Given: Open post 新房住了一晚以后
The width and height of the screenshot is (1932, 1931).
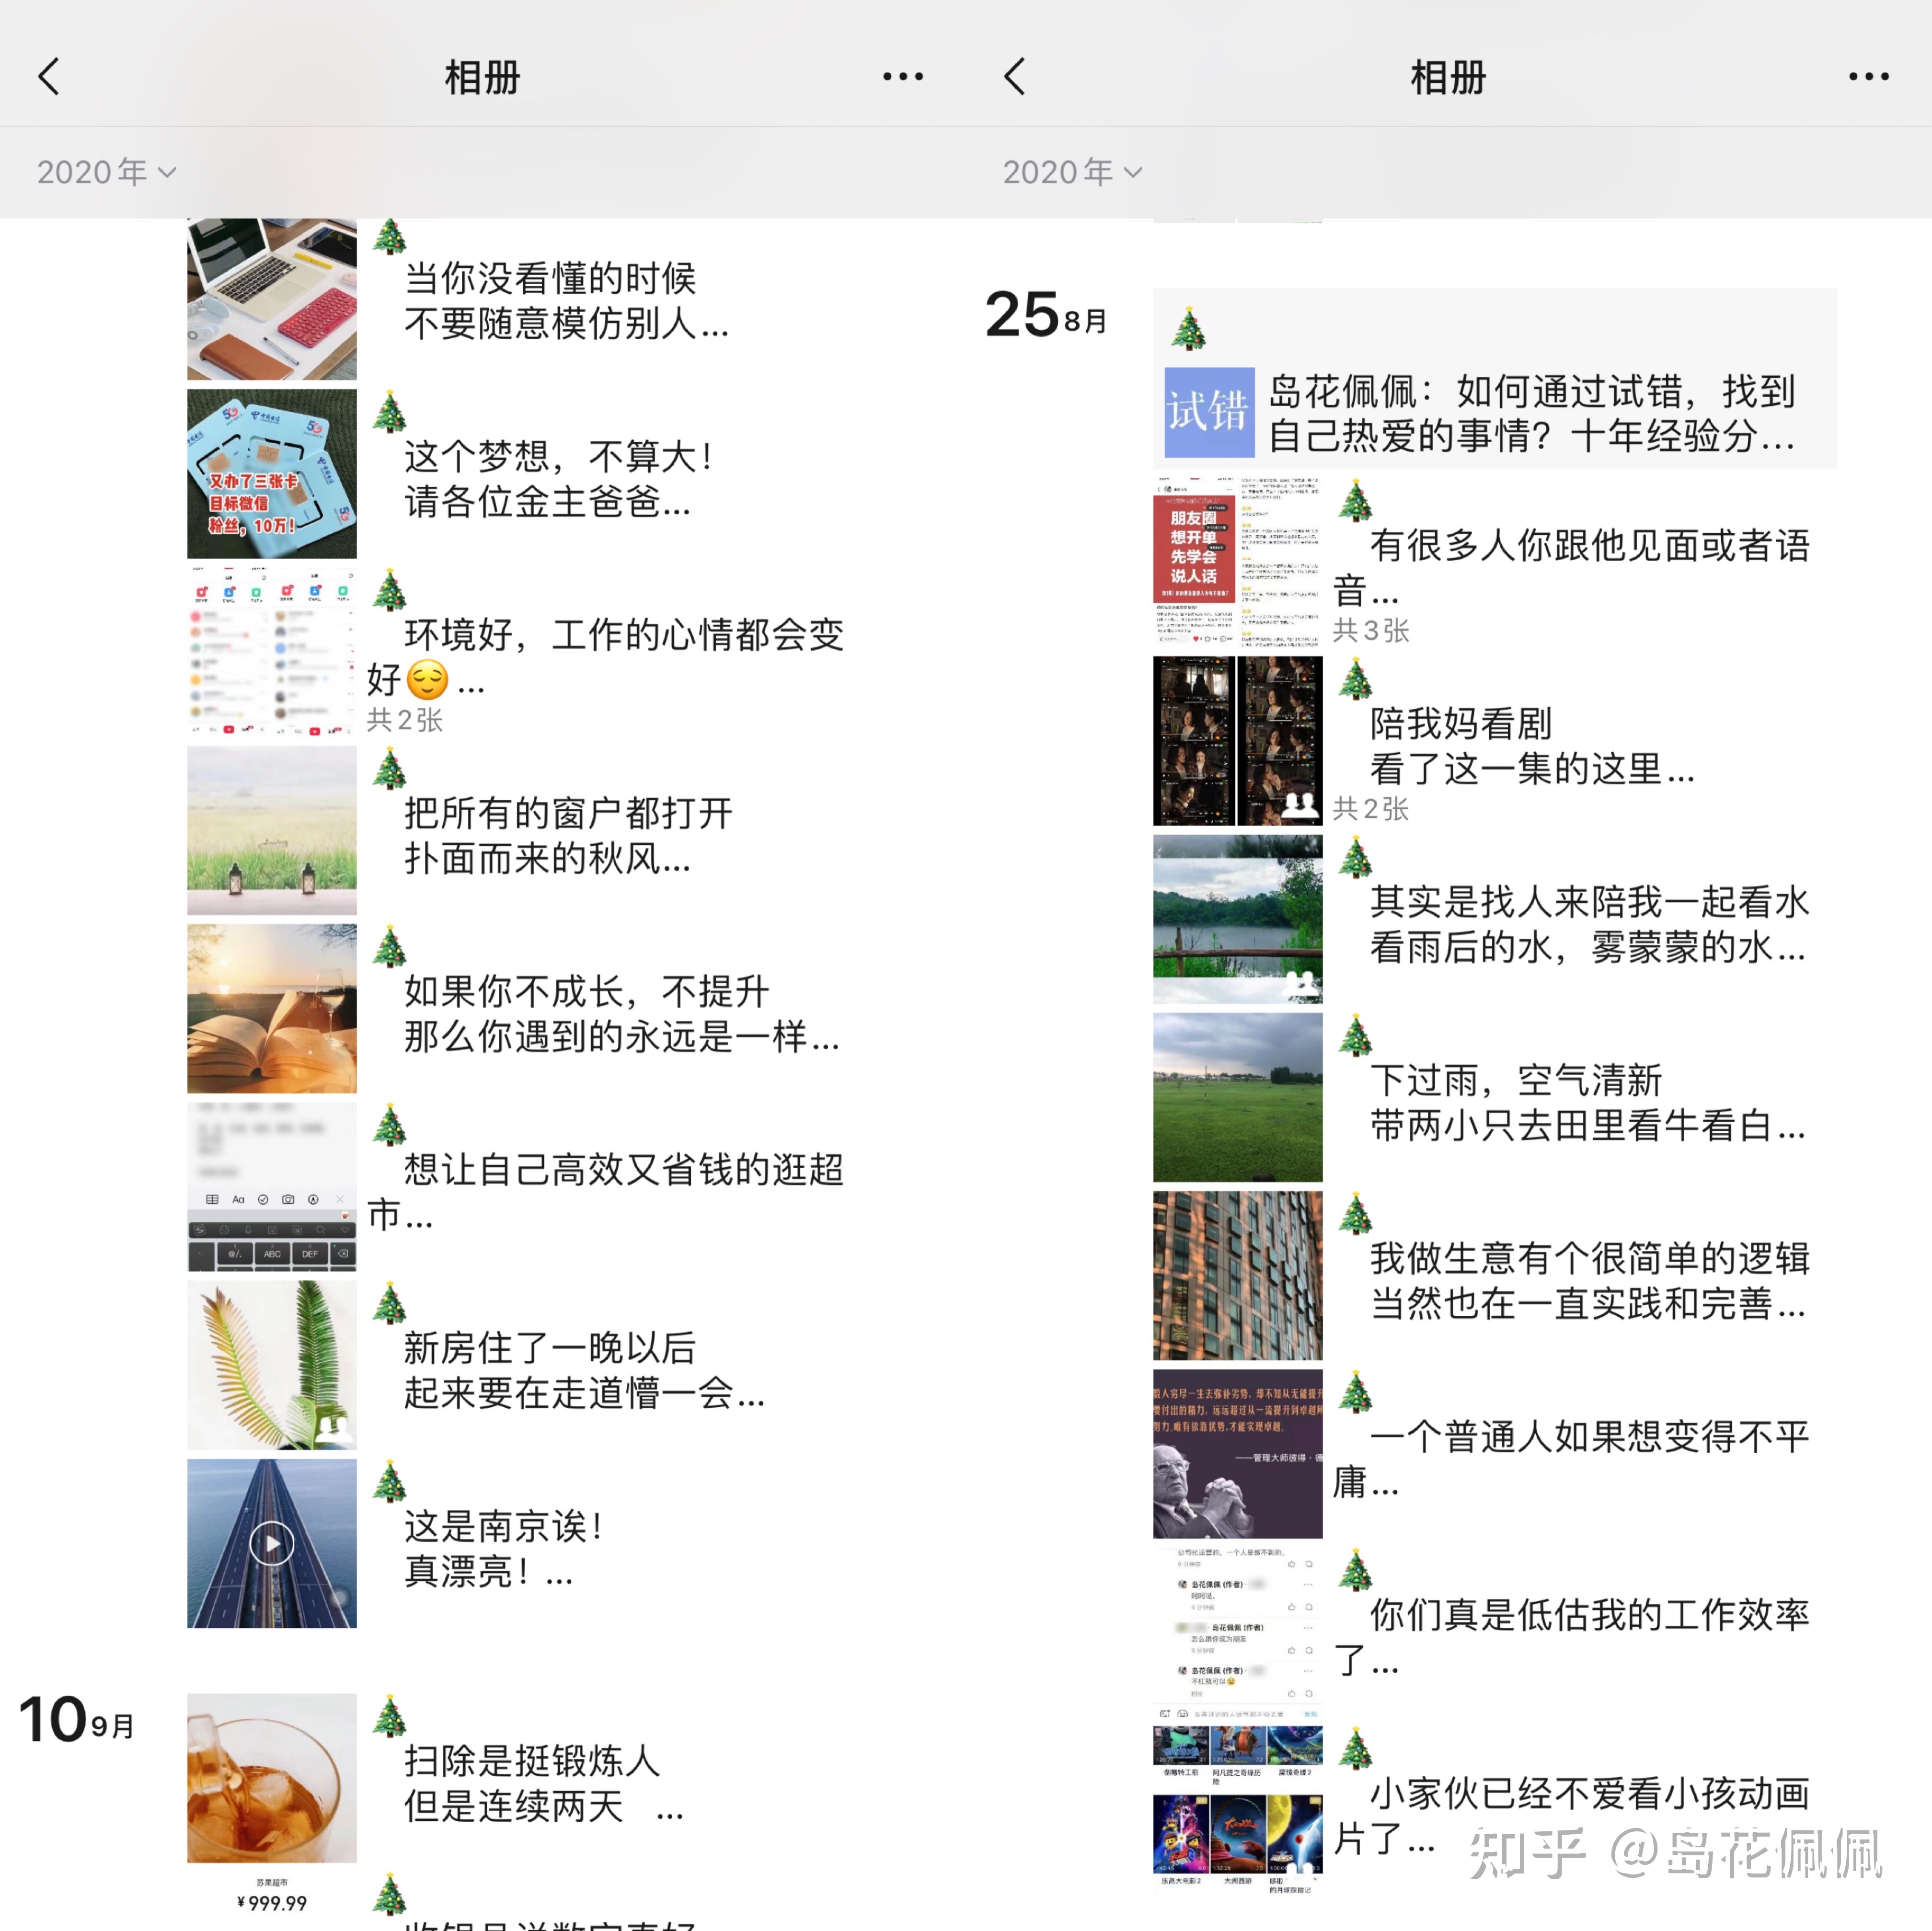Looking at the screenshot, I should pos(584,1370).
